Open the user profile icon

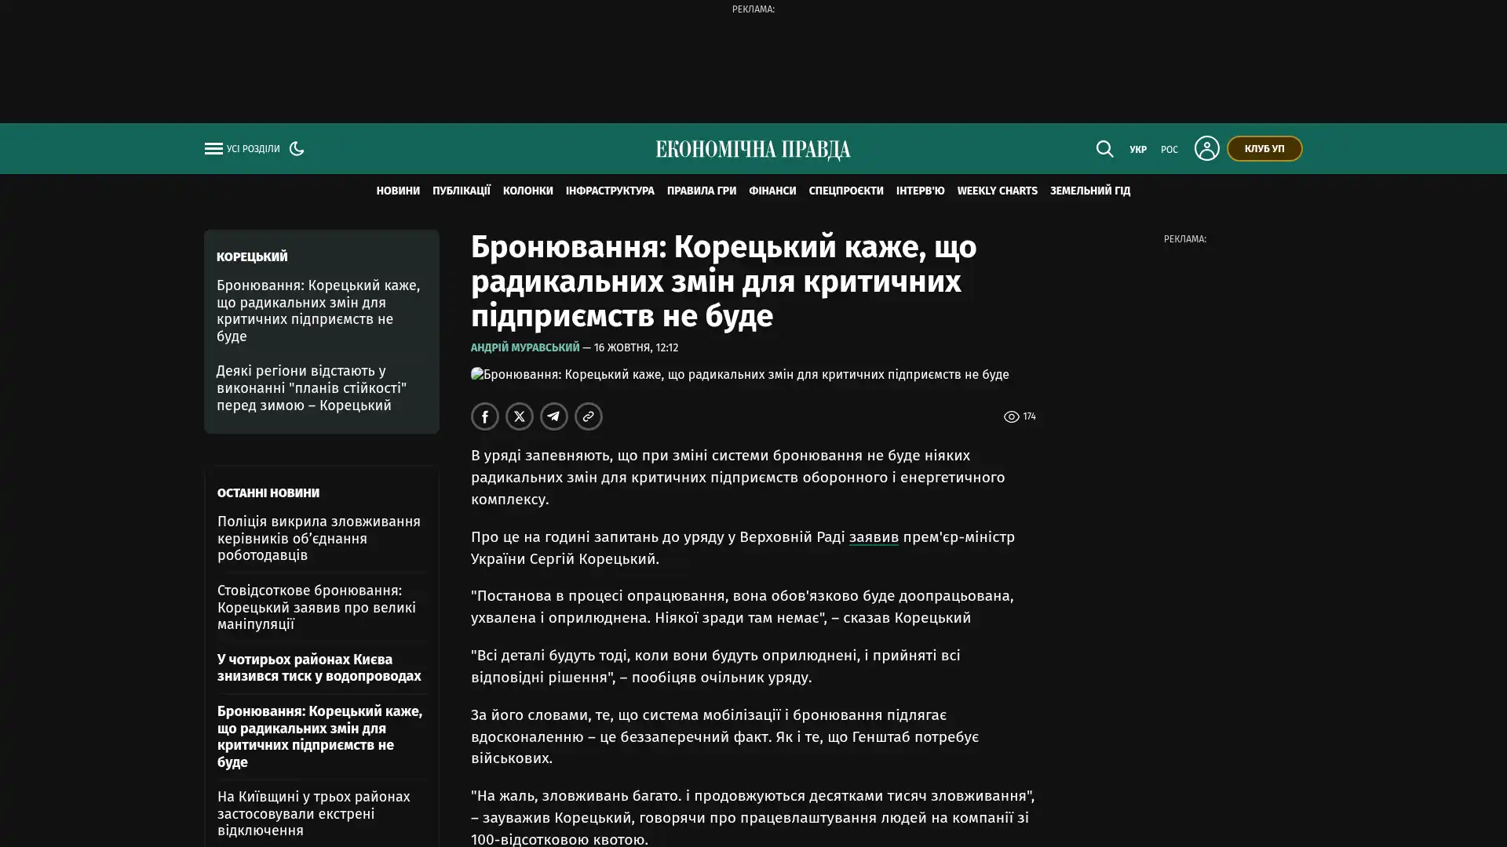1206,148
